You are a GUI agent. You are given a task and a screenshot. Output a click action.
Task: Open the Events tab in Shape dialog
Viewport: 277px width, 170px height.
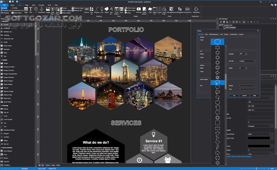tap(226, 34)
